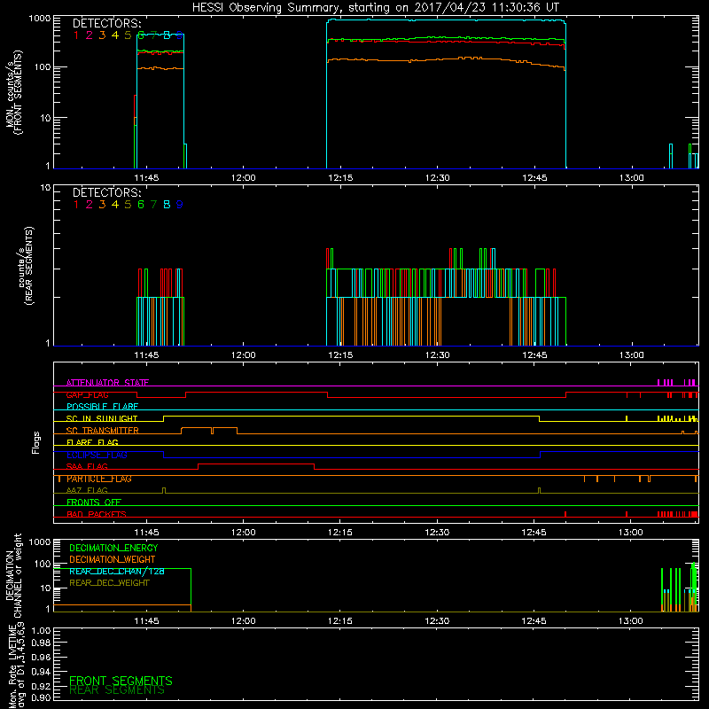Click the FRONT SEGMENTS livetime legend label
Viewport: 709px width, 709px height.
(x=121, y=681)
